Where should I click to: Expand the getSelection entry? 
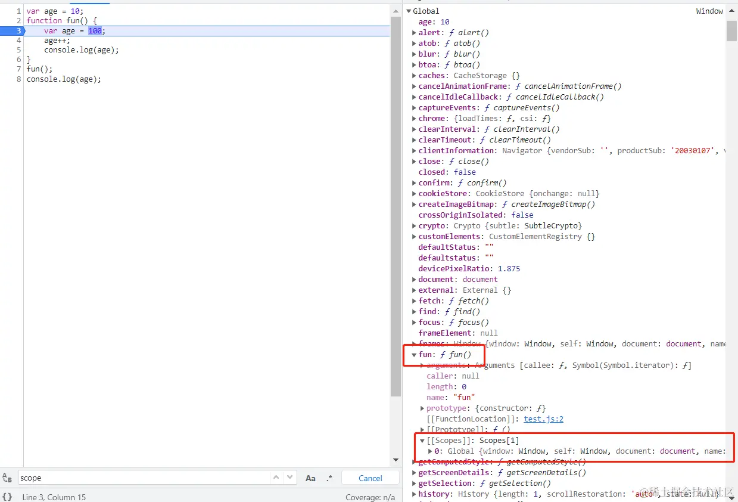pyautogui.click(x=415, y=484)
